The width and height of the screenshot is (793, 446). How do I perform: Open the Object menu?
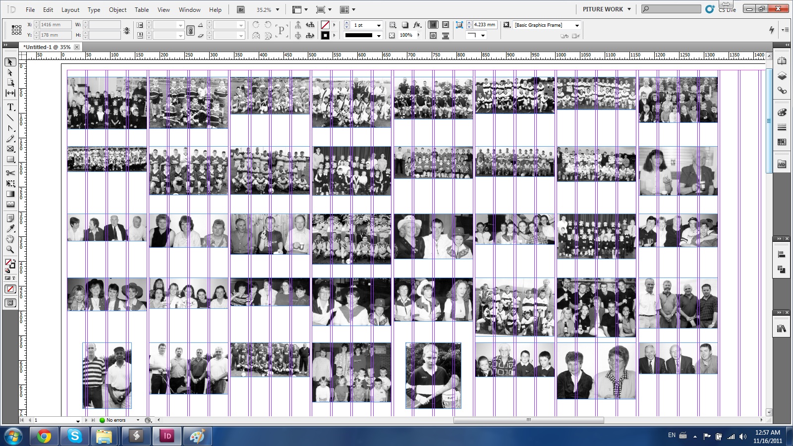point(117,9)
